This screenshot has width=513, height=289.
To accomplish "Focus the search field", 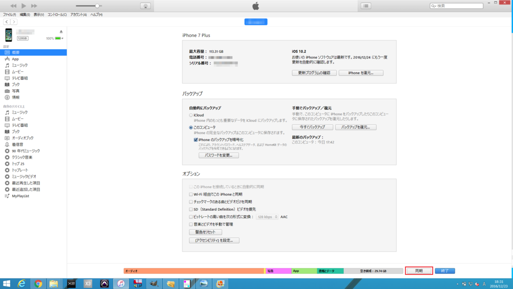I will click(x=456, y=6).
